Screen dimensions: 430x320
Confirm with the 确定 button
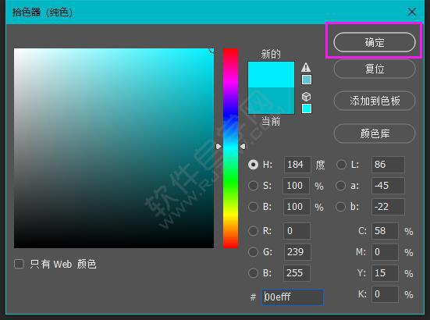[x=375, y=42]
